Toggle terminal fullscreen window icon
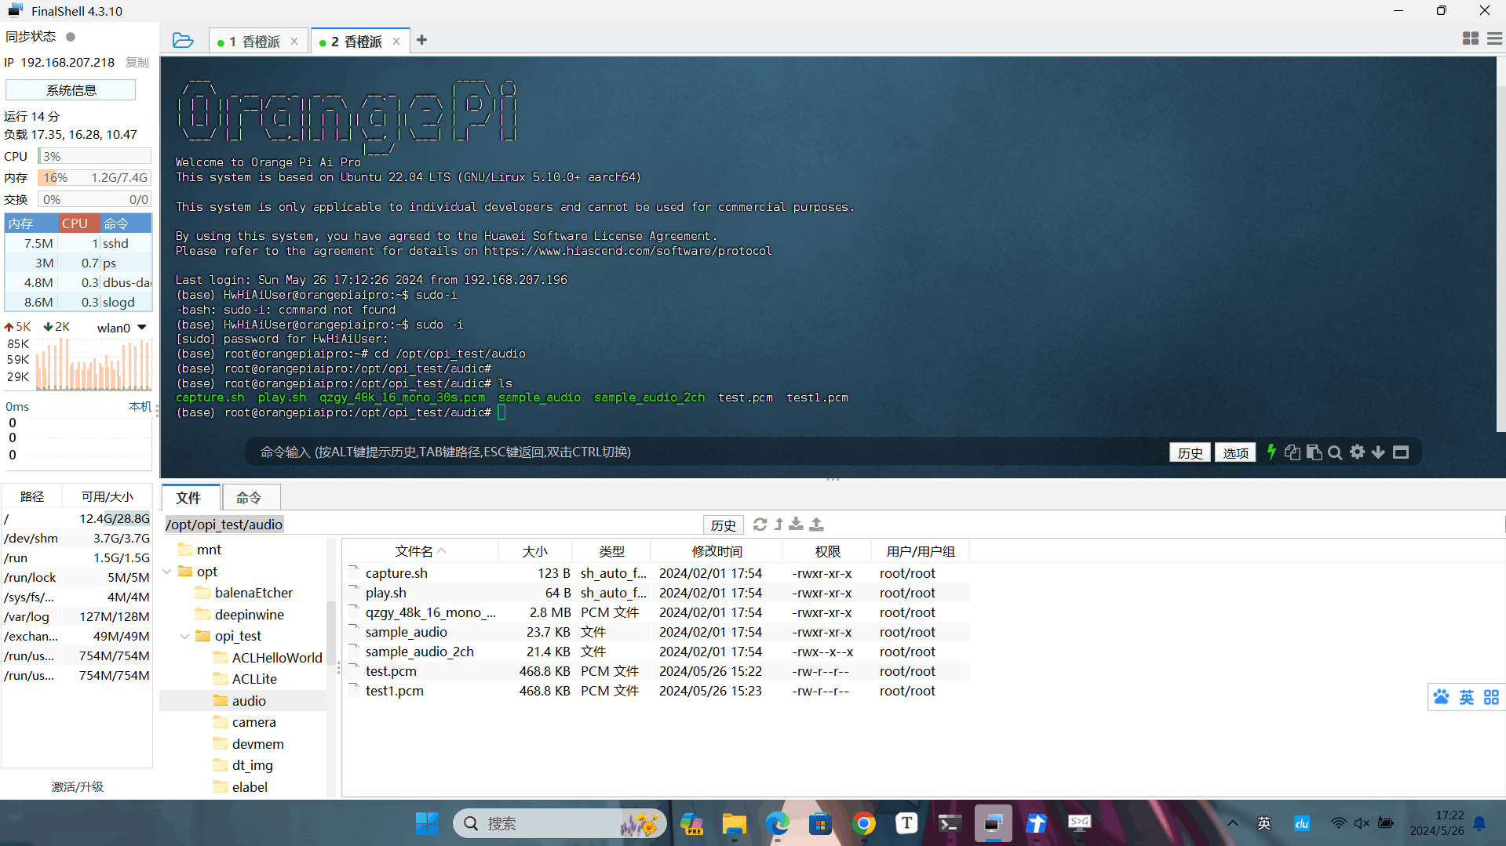This screenshot has height=846, width=1506. (x=1401, y=452)
